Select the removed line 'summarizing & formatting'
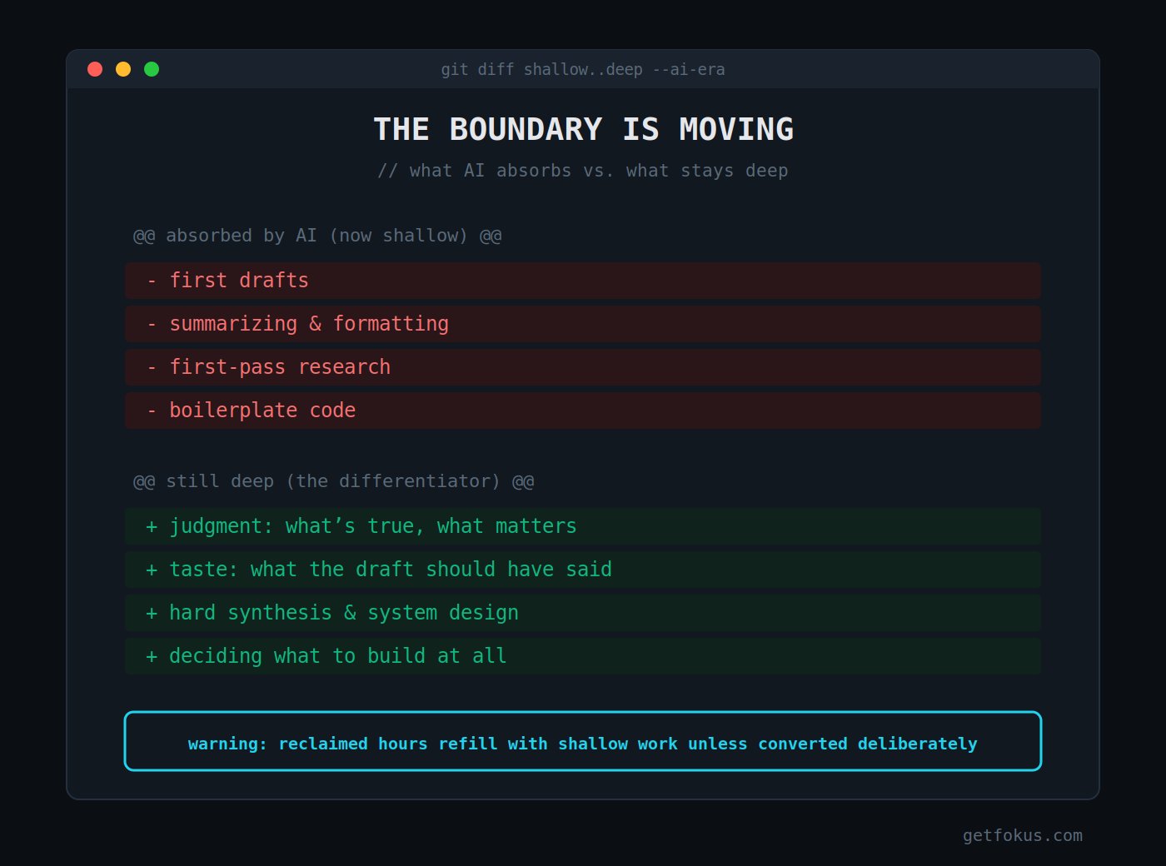 583,324
